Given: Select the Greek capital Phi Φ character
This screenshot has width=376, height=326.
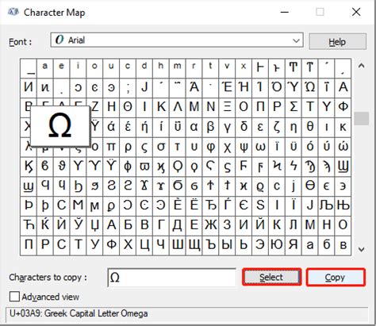Looking at the screenshot, I should (343, 107).
